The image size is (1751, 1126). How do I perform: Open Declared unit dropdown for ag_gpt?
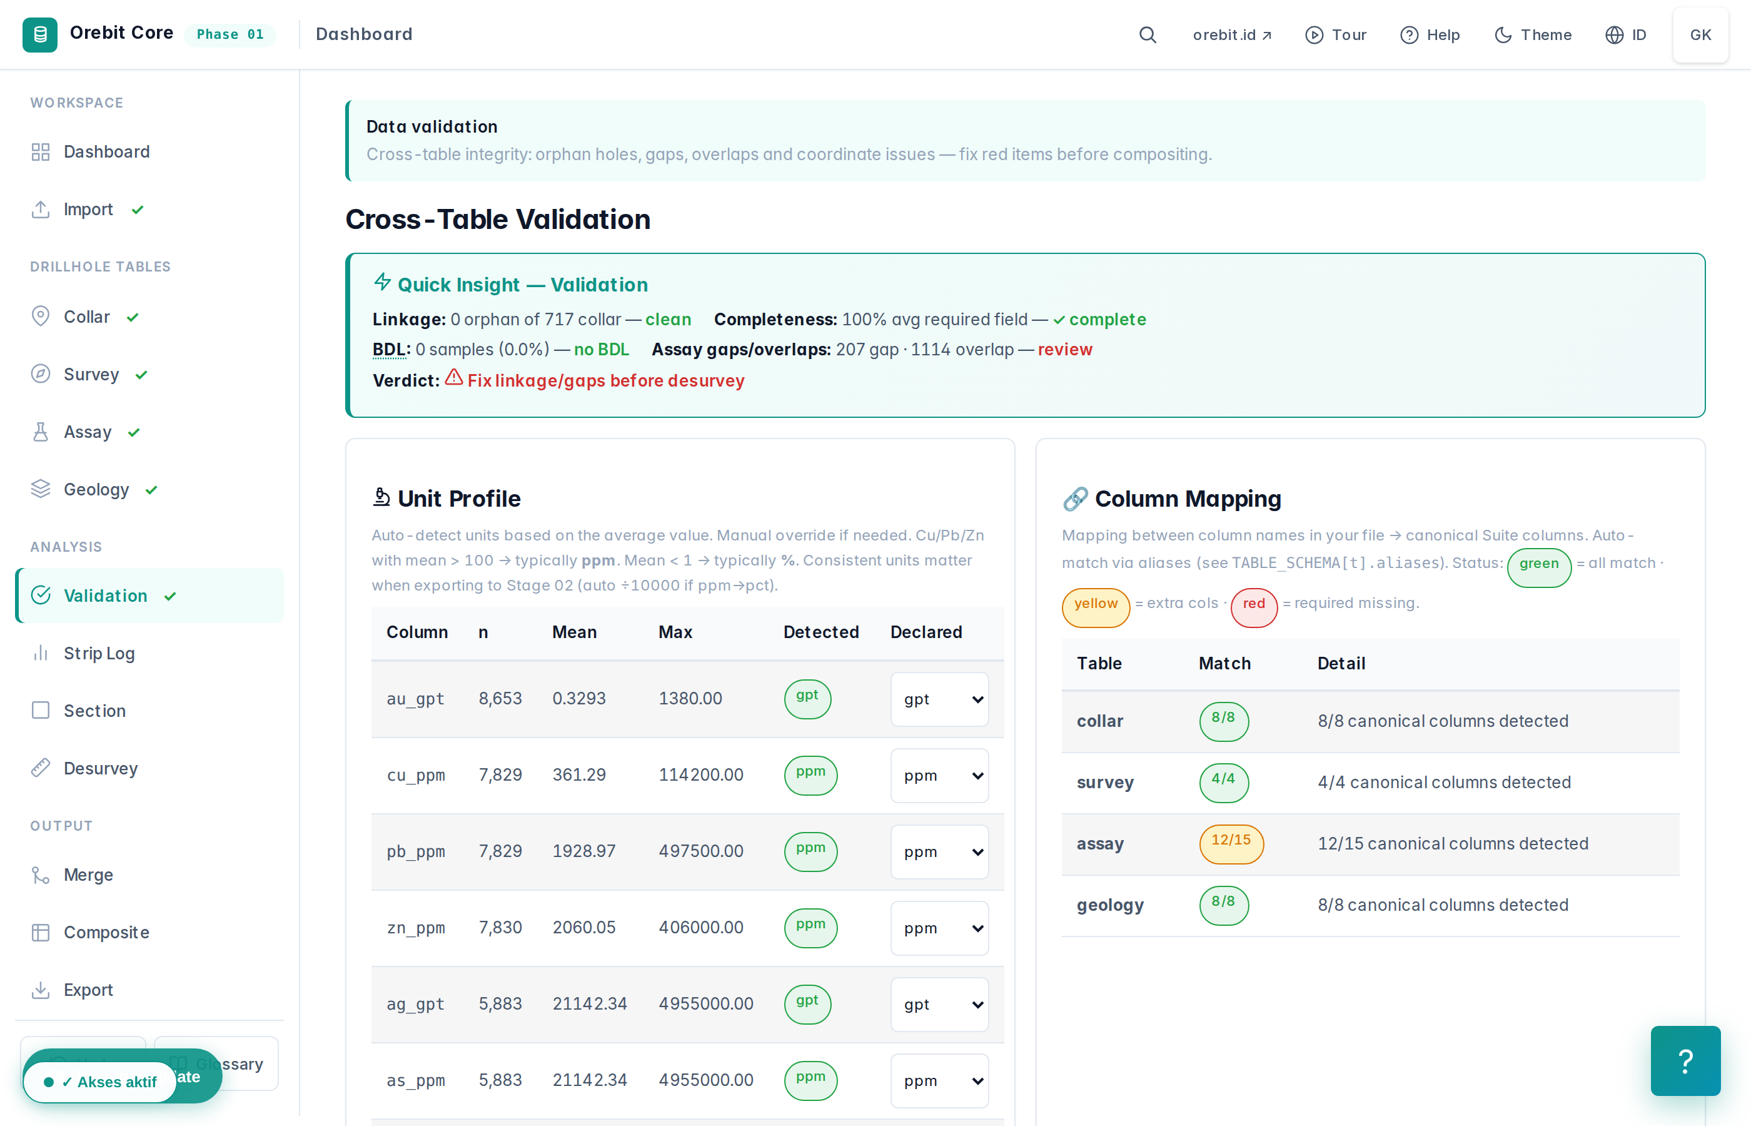(x=940, y=1005)
